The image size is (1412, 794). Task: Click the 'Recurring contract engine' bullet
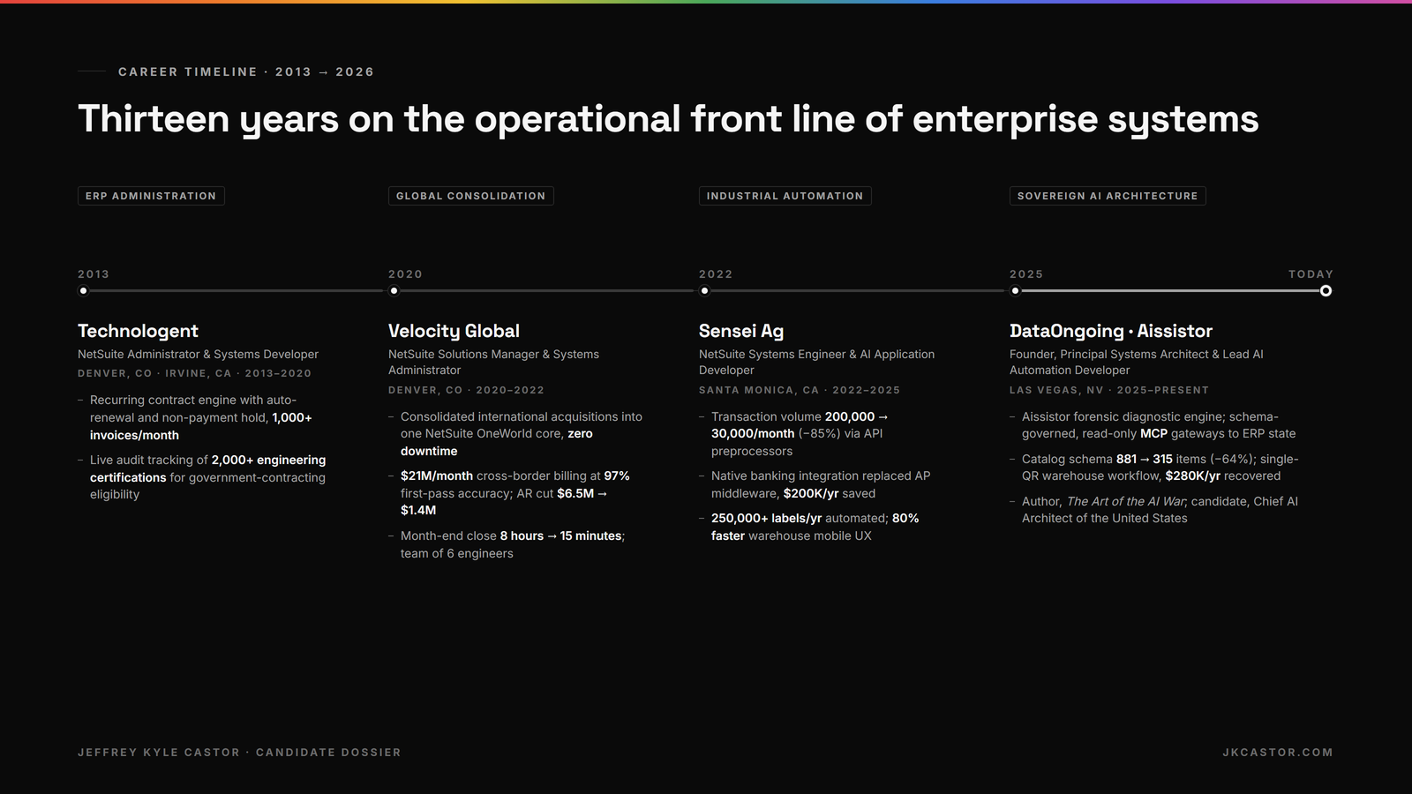201,417
